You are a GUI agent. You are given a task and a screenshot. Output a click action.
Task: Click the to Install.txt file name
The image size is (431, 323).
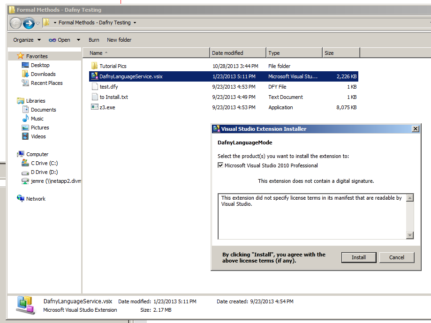click(114, 97)
